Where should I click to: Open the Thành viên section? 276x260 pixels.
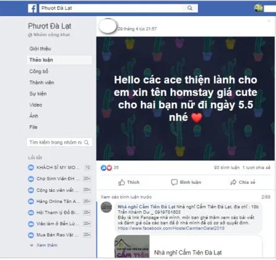[42, 82]
